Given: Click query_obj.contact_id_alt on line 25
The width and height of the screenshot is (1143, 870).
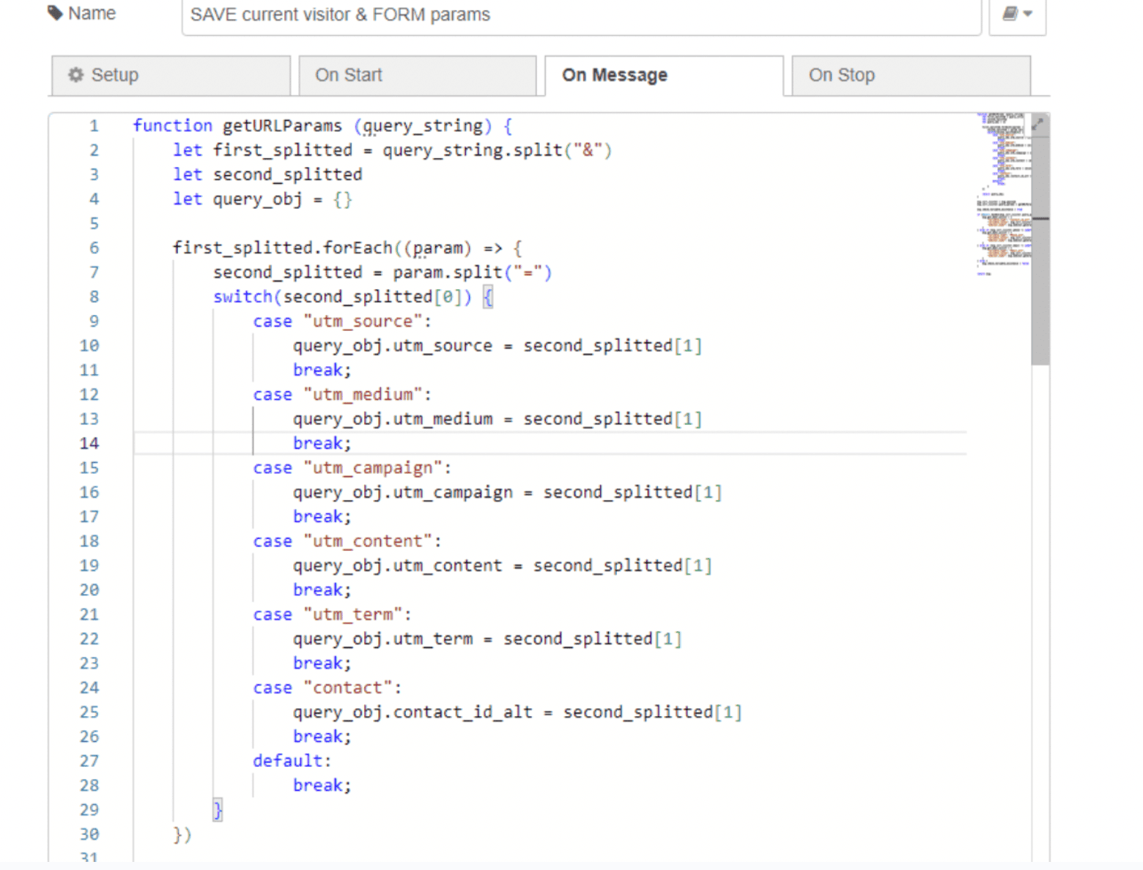Looking at the screenshot, I should point(413,712).
